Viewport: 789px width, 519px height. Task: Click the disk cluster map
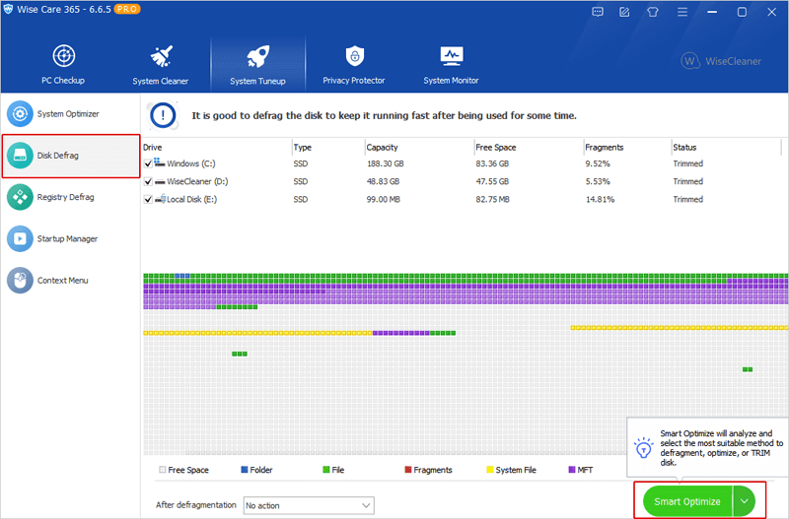point(466,364)
